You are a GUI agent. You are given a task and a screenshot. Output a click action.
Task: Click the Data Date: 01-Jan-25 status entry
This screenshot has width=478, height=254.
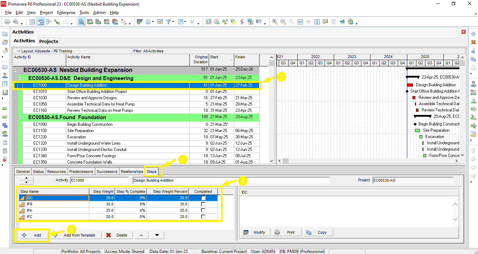tap(169, 251)
